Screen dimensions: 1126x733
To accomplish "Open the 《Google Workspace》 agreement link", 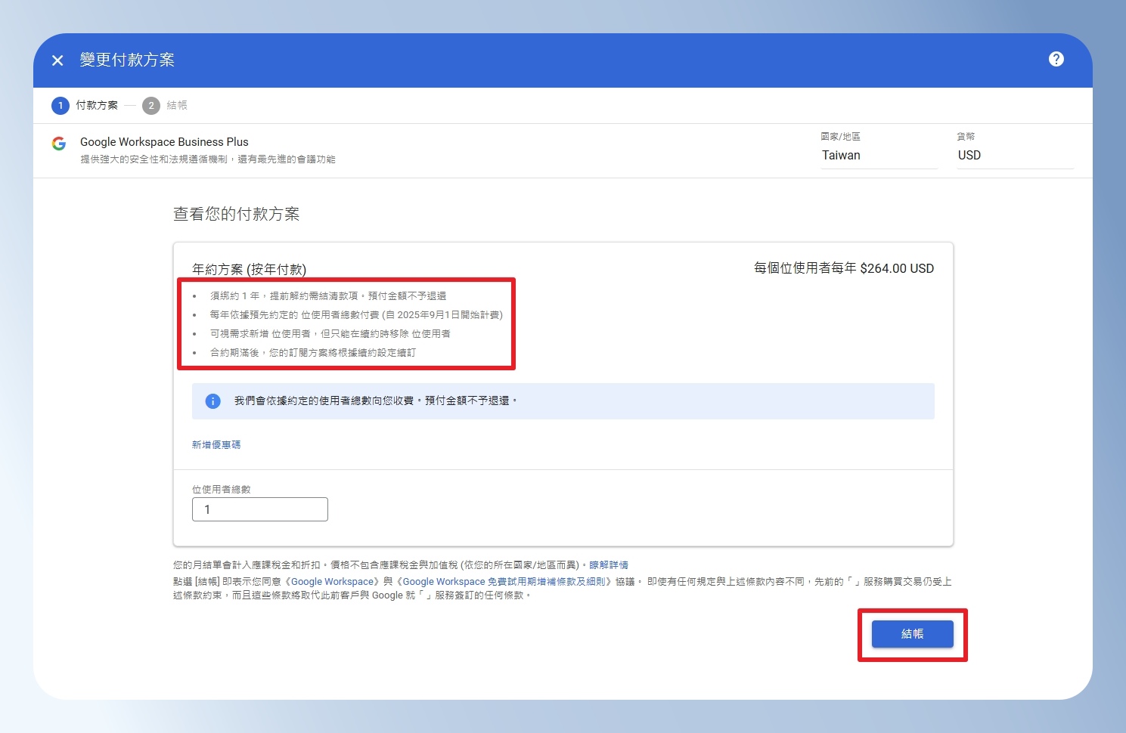I will (332, 582).
